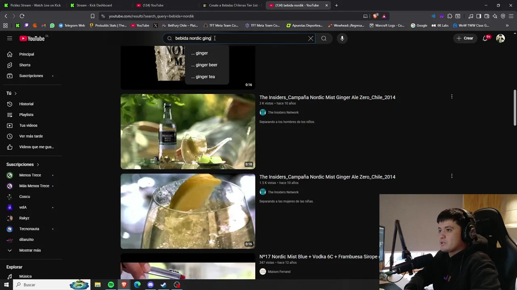This screenshot has height=290, width=517.
Task: Open a new browser tab
Action: coord(336,5)
